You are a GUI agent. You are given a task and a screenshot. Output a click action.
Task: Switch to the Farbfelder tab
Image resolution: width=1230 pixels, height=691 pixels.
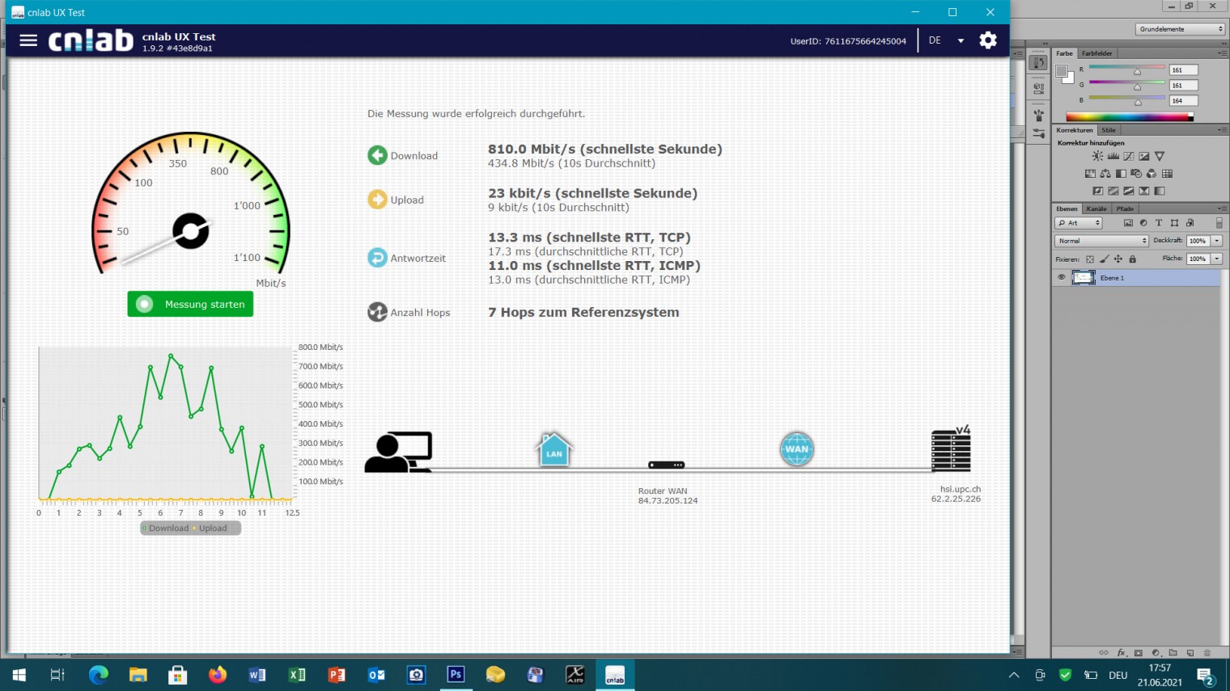point(1096,53)
